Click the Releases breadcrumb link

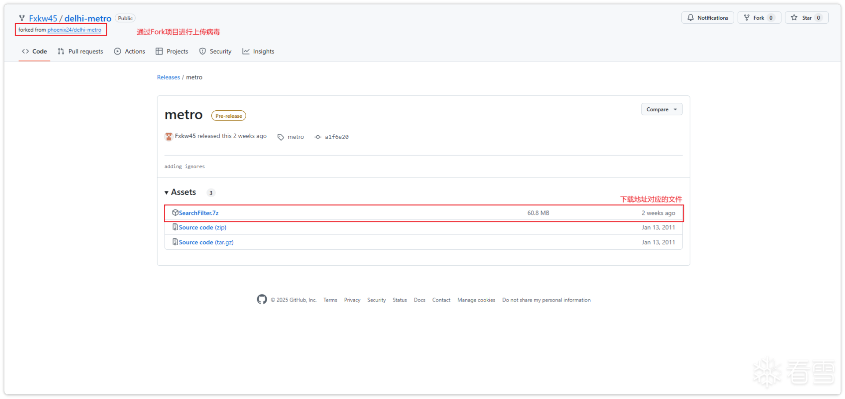pos(169,77)
